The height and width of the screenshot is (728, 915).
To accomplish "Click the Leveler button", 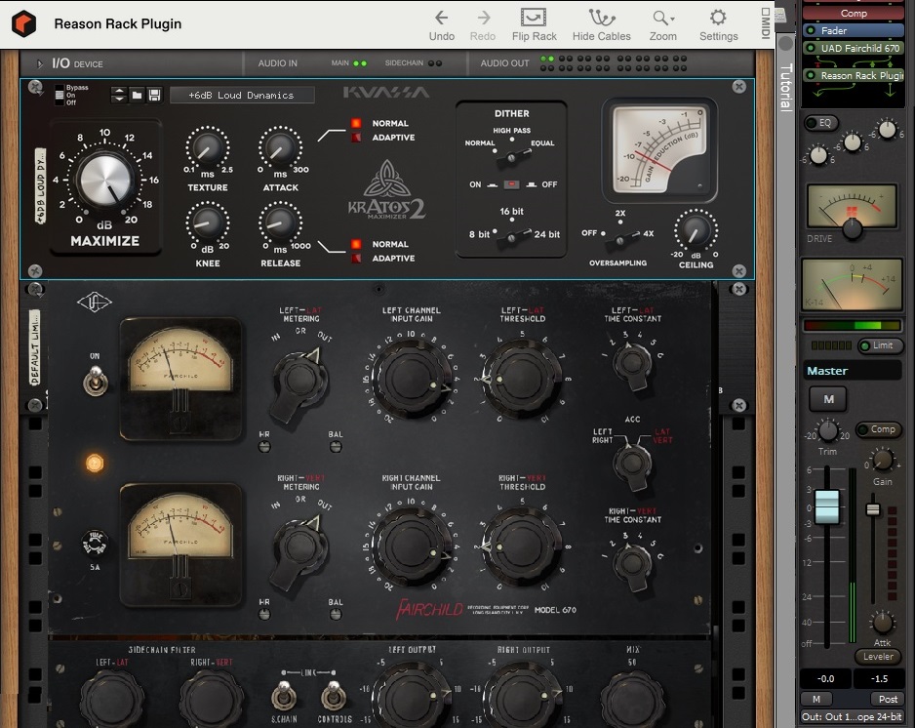I will coord(878,656).
